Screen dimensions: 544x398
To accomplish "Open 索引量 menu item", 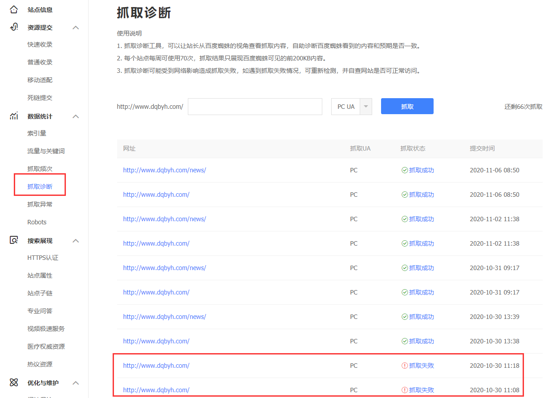I will click(37, 133).
